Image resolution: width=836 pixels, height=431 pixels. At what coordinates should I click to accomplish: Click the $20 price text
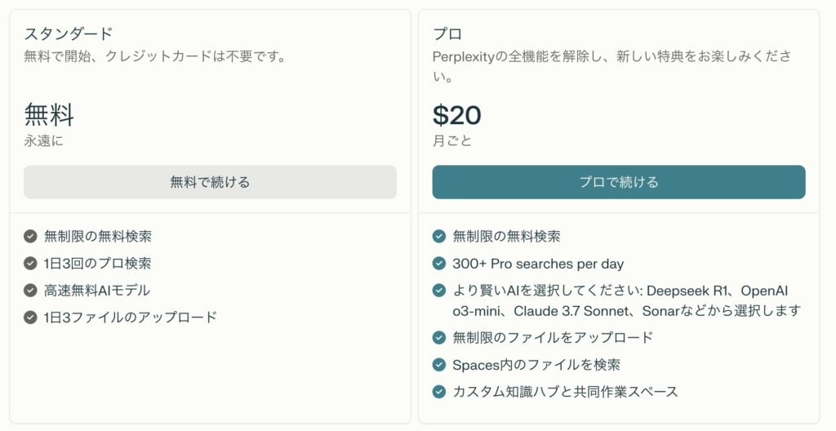coord(457,114)
